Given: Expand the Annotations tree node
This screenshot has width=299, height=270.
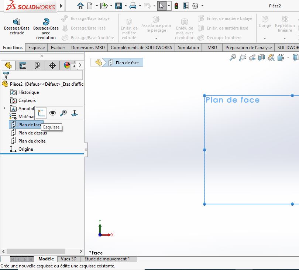Looking at the screenshot, I should pos(4,108).
